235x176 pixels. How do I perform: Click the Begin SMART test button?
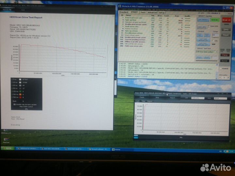tap(199, 57)
